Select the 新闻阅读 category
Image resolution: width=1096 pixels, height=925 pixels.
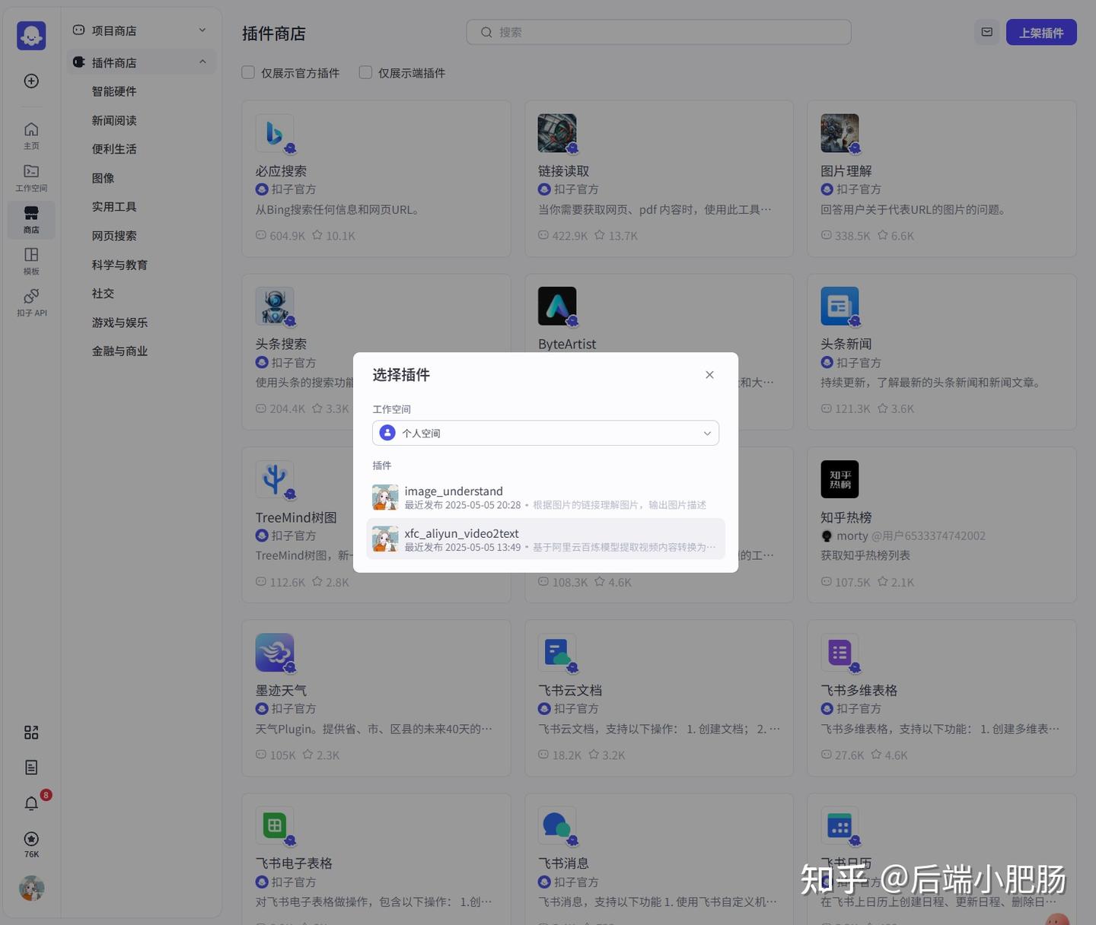pyautogui.click(x=114, y=120)
